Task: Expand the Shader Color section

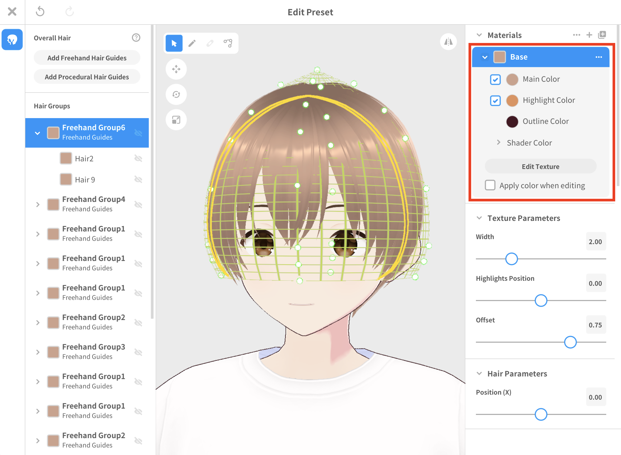Action: point(498,142)
